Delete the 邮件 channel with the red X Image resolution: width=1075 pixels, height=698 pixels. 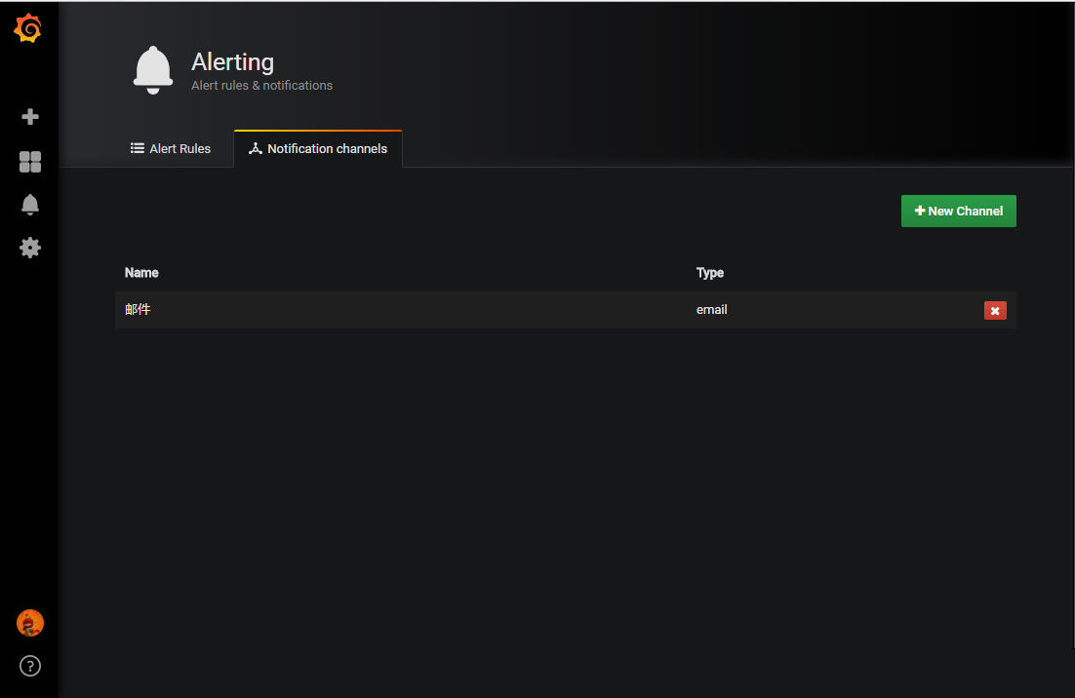click(x=995, y=310)
